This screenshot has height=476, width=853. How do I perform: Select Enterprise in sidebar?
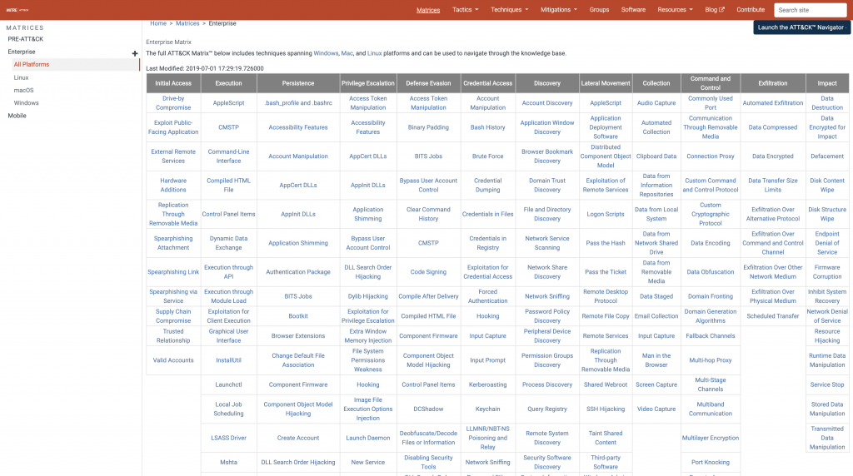coord(22,52)
